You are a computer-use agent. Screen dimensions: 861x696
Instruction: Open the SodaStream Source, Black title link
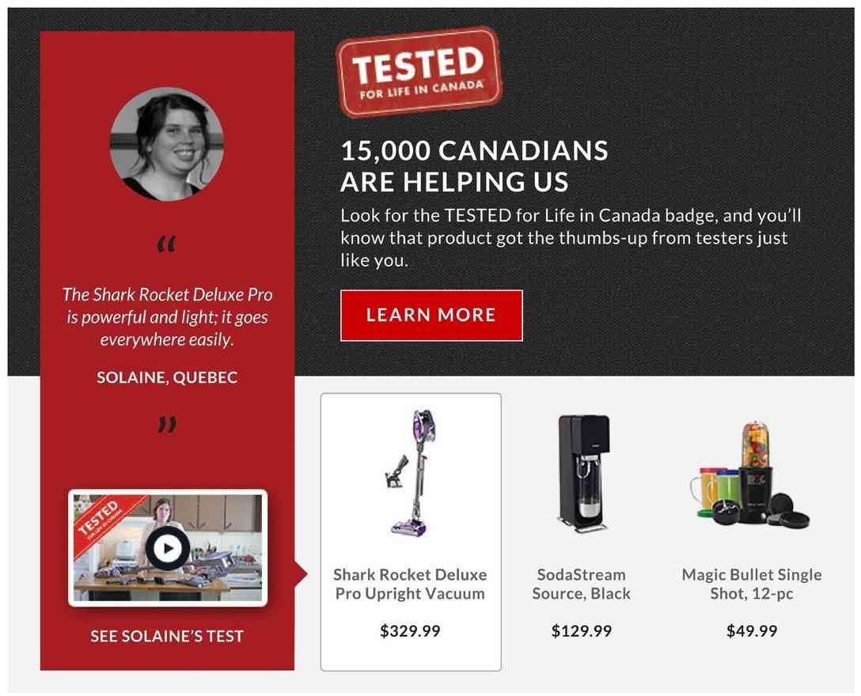(582, 584)
